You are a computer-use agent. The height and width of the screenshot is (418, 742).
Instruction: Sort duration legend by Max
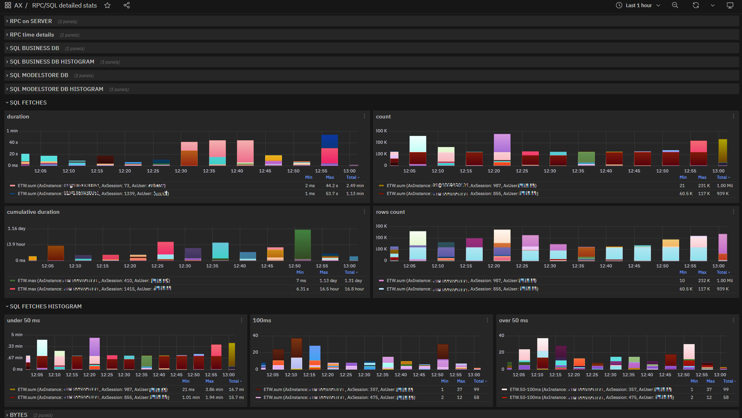[330, 177]
